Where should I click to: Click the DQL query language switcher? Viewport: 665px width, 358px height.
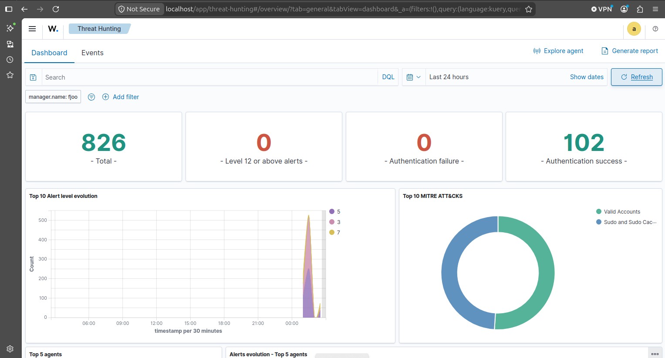(x=388, y=77)
